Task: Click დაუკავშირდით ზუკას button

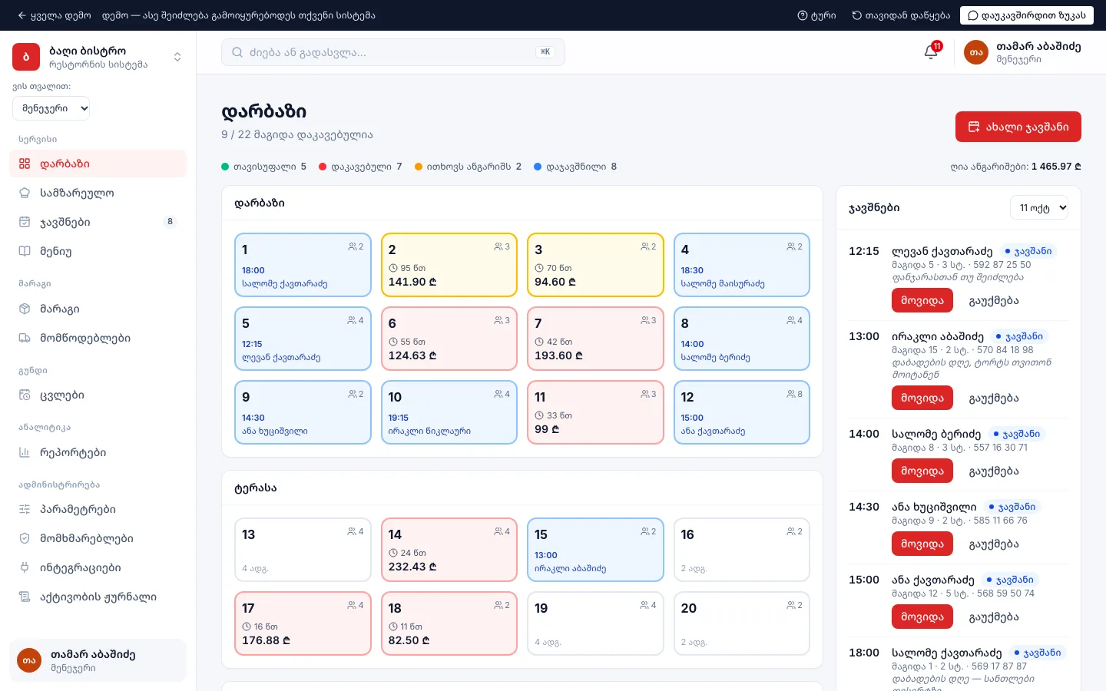Action: coord(1027,15)
